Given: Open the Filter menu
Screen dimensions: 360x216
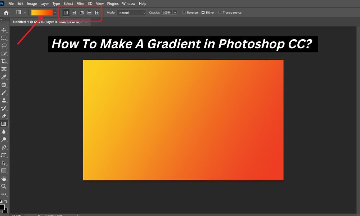Looking at the screenshot, I should pos(80,3).
